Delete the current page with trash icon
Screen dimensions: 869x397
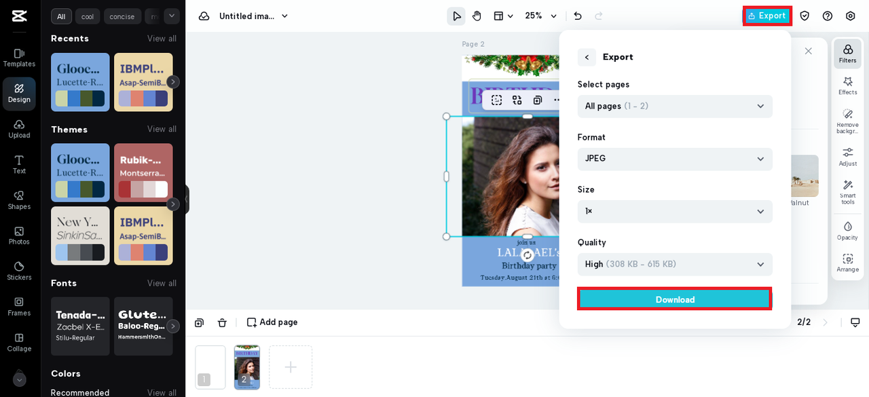pos(222,322)
